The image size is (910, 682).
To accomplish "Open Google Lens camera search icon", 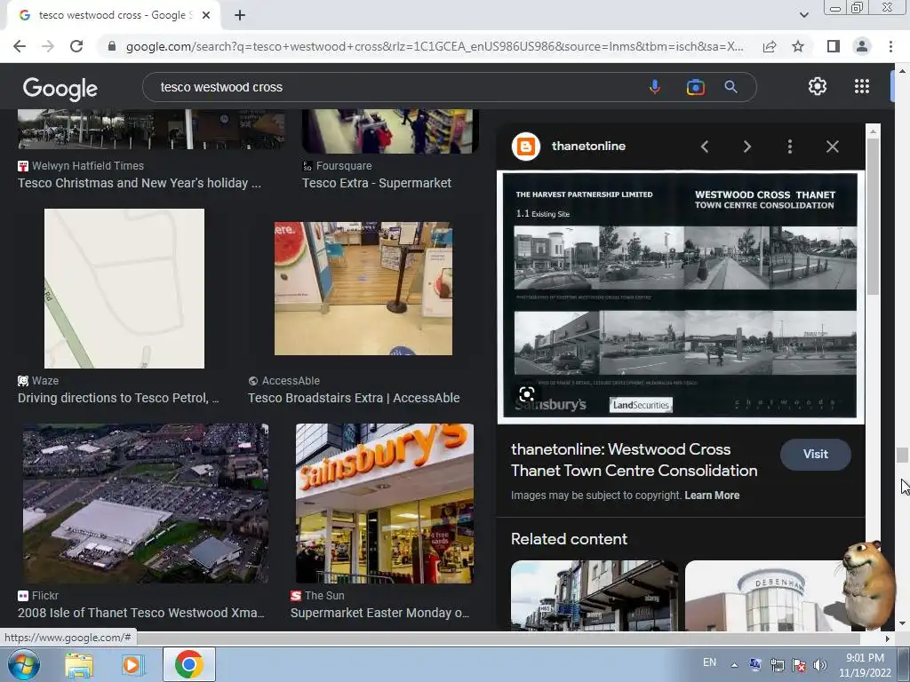I will tap(695, 87).
